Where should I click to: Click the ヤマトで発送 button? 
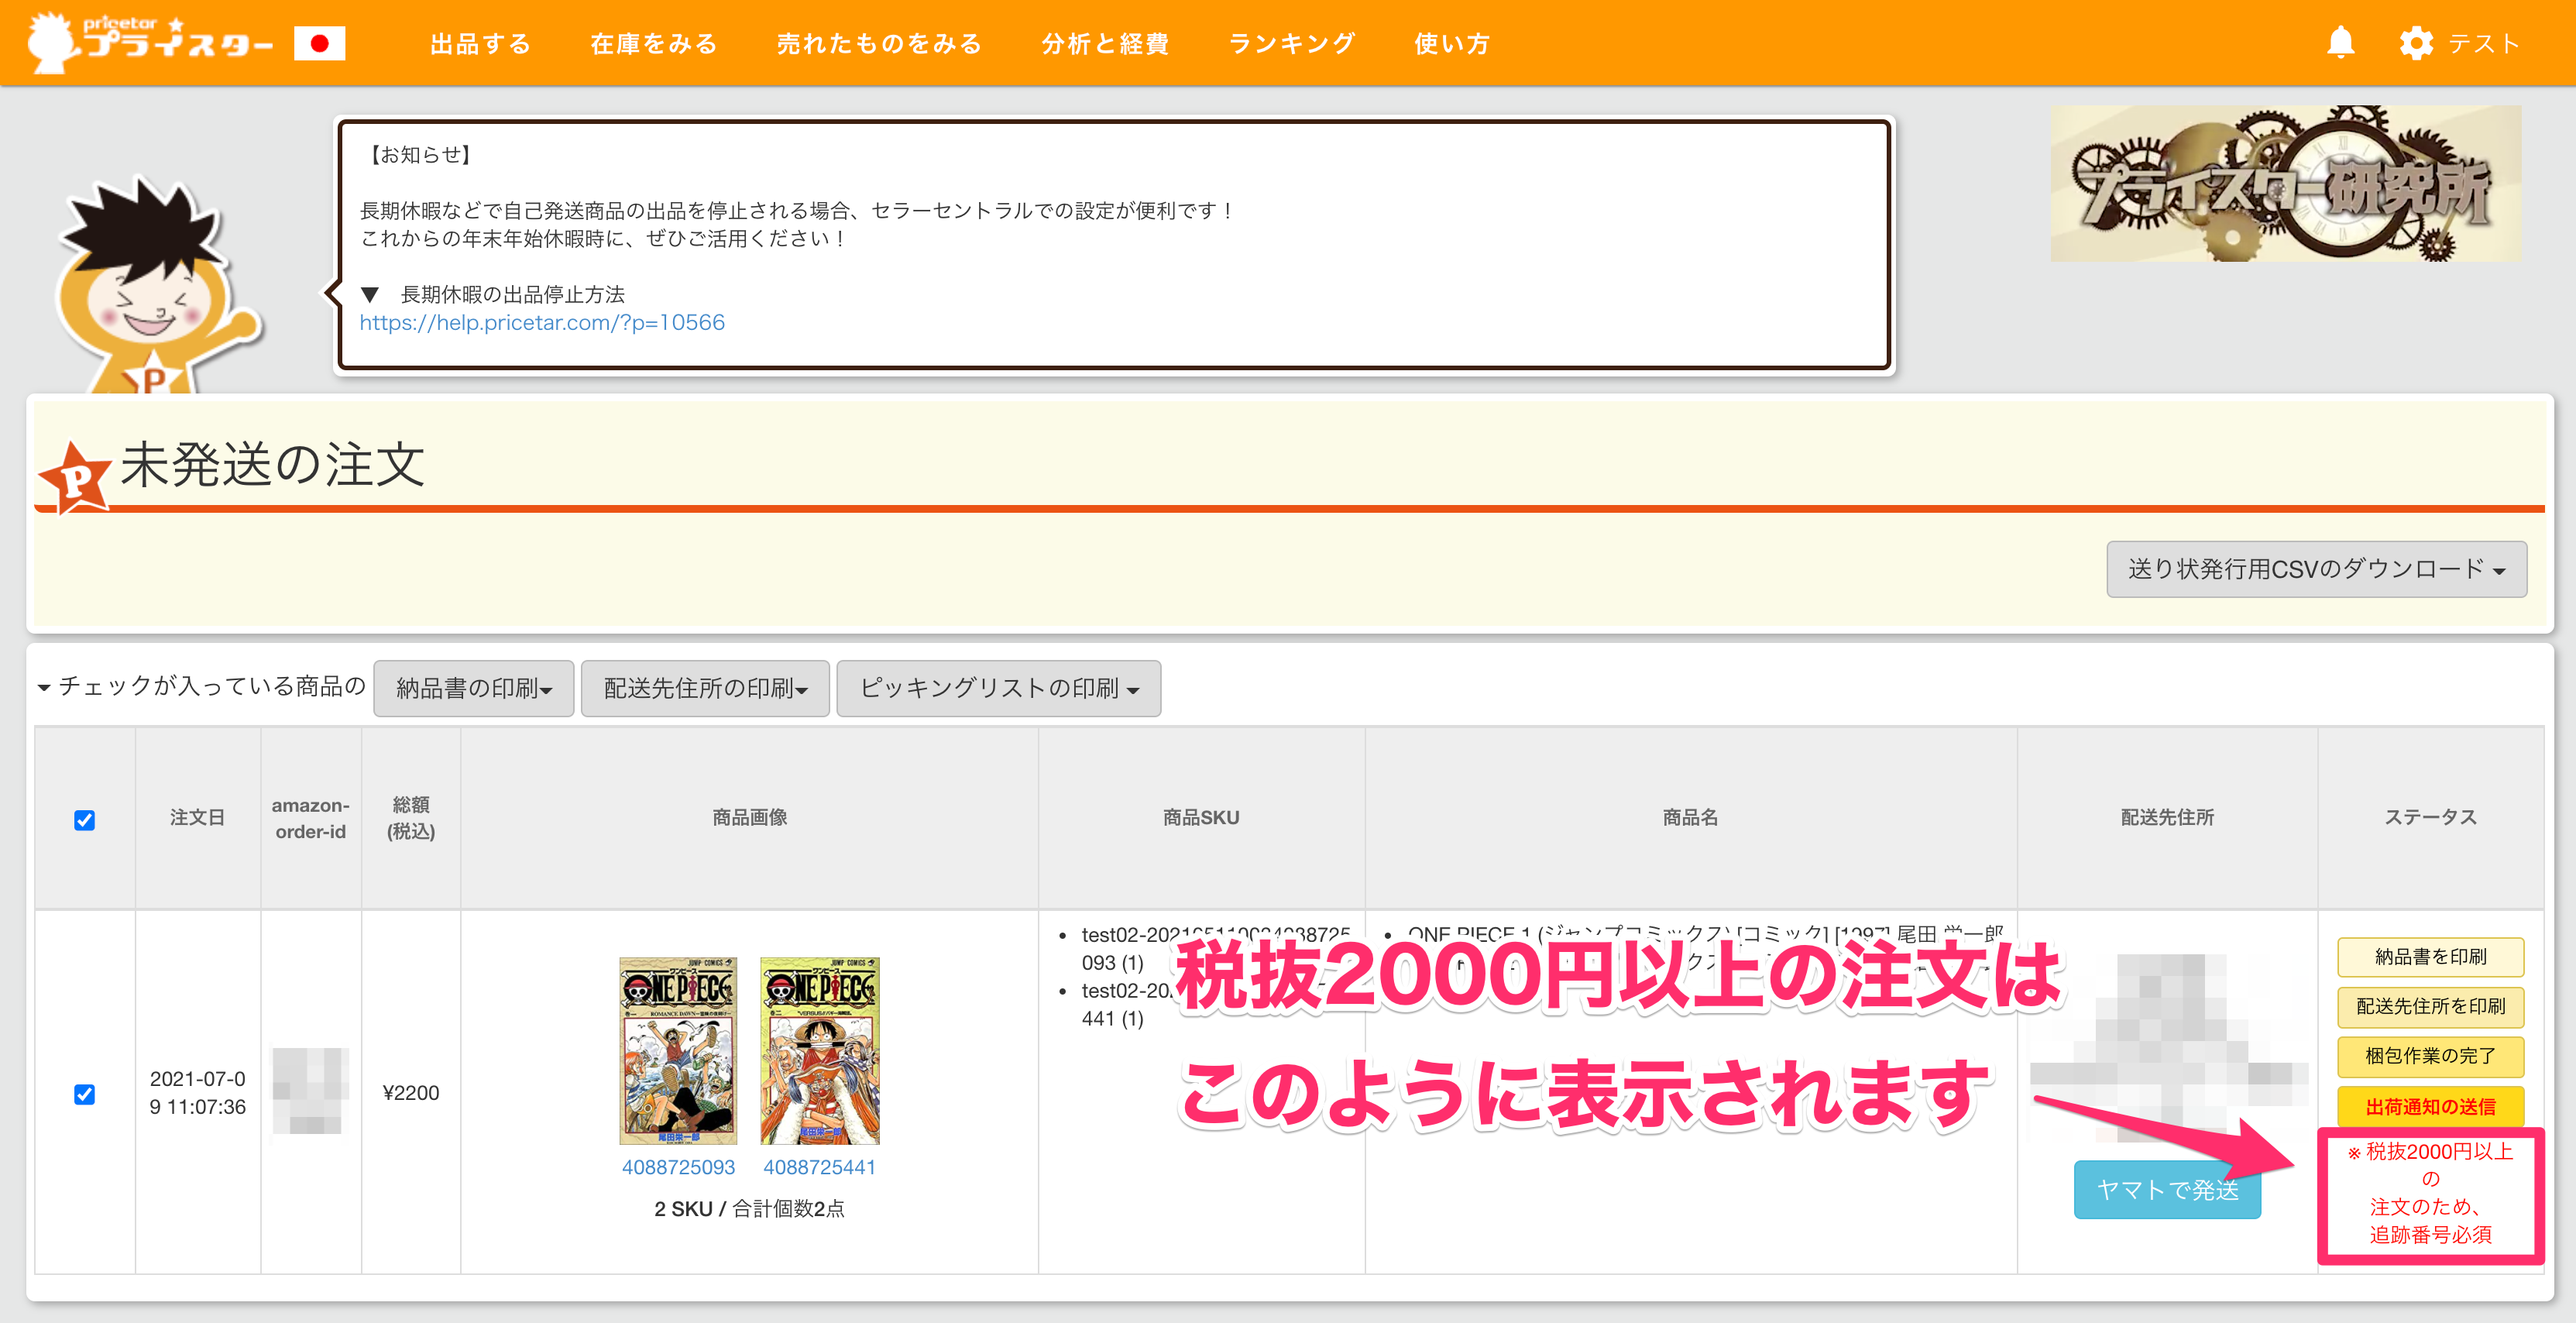[x=2167, y=1190]
